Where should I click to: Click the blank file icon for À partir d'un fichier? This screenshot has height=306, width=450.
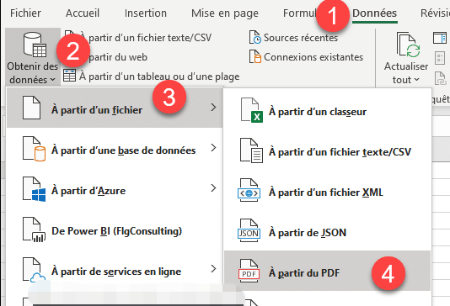[x=31, y=108]
